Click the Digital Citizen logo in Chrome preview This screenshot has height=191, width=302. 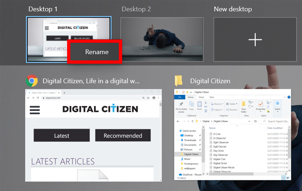tap(100, 109)
